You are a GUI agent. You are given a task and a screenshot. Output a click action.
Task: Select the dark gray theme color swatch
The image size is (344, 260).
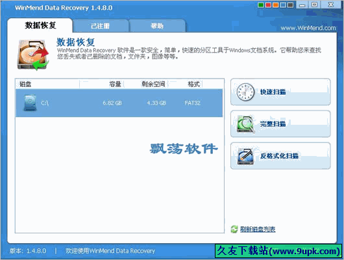[x=291, y=5]
